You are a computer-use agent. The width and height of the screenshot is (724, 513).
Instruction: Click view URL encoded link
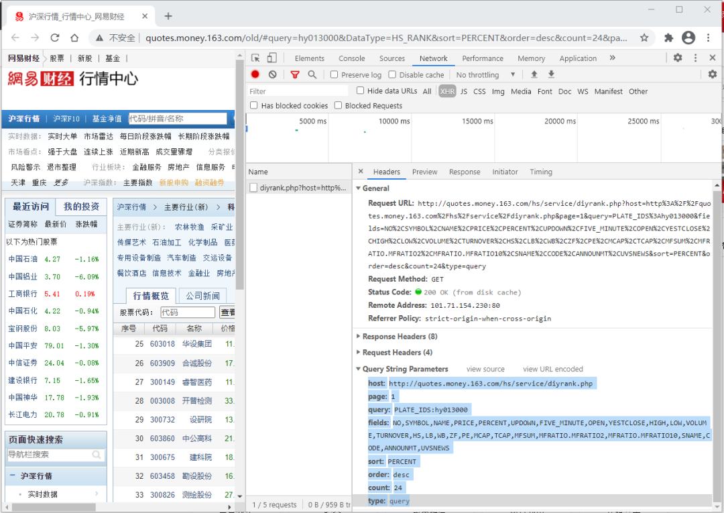552,369
